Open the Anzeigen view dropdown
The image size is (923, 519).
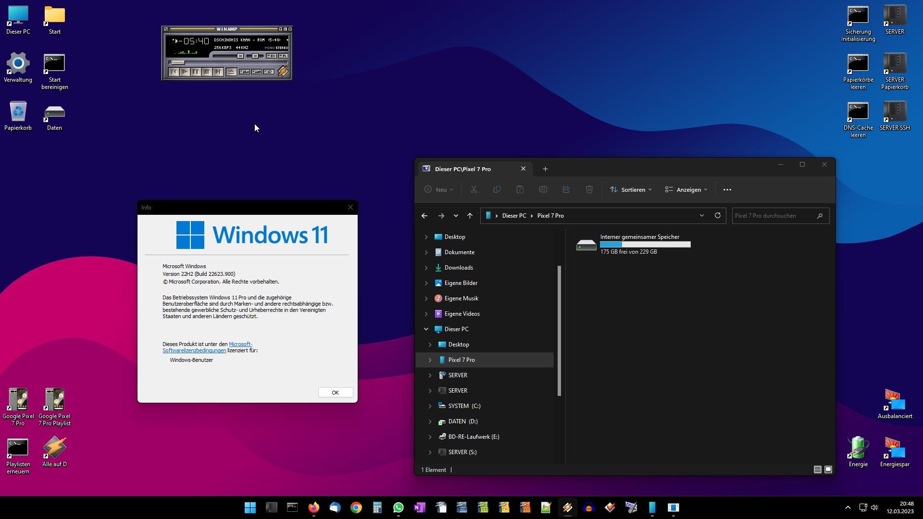pos(686,190)
